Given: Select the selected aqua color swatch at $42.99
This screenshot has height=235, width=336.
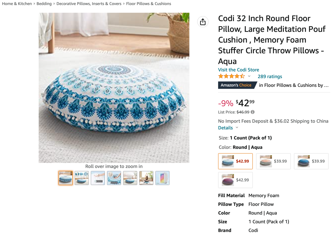Looking at the screenshot, I should 235,161.
